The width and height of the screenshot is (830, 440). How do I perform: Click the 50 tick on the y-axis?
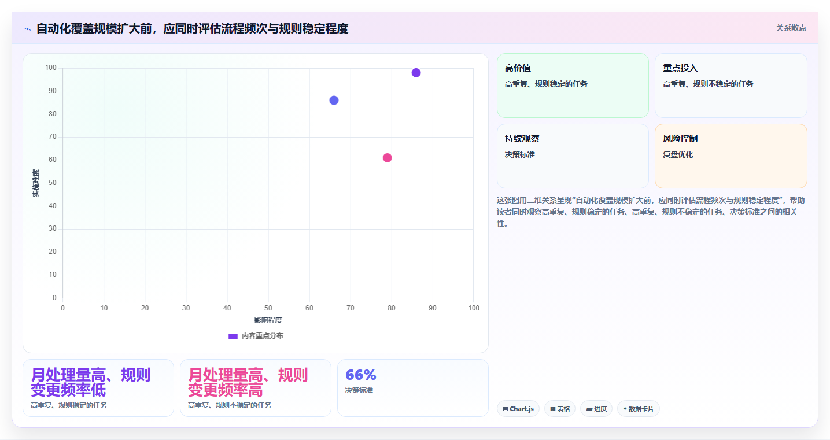coord(52,183)
